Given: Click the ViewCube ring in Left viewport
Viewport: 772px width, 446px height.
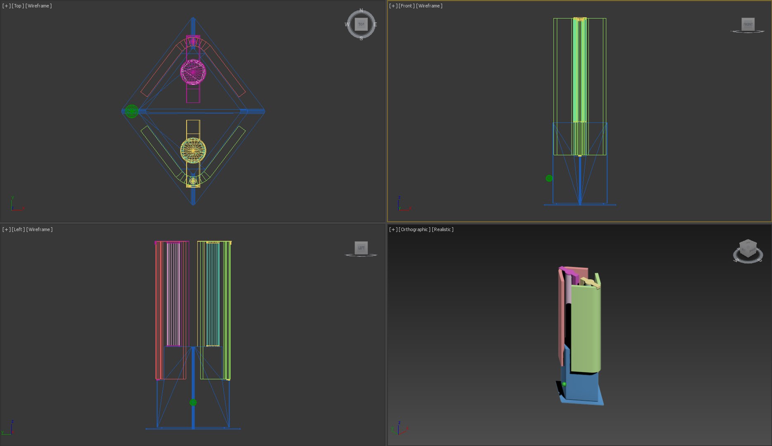Looking at the screenshot, I should click(361, 255).
